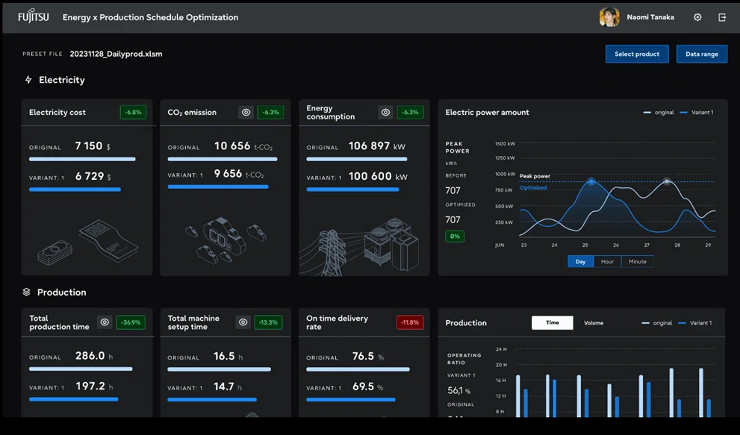Click the Electricity cost -6.8% badge
Screen dimensions: 740x435
point(133,112)
